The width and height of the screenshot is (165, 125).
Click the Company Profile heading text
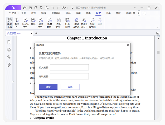tap(44, 118)
